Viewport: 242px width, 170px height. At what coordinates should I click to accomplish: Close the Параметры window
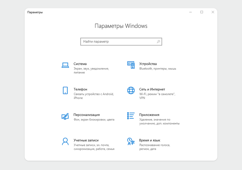point(213,12)
